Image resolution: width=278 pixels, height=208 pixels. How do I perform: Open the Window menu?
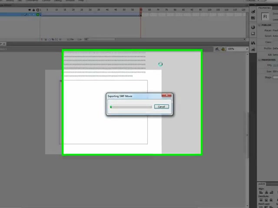point(70,1)
